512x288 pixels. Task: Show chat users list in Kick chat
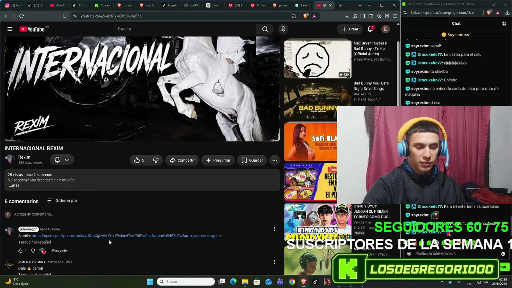point(504,24)
